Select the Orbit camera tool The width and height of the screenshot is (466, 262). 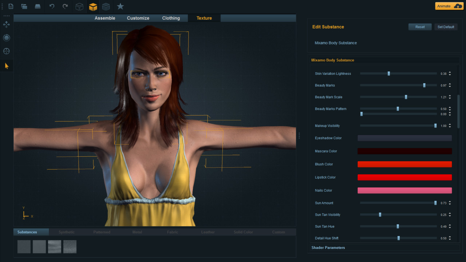pyautogui.click(x=6, y=37)
